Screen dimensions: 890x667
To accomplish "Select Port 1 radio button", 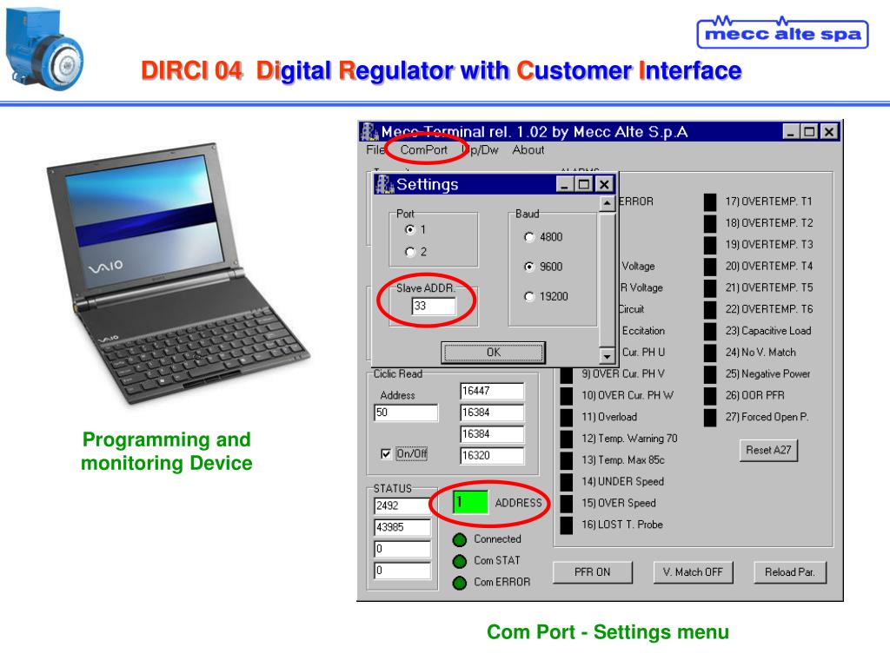I will point(410,229).
